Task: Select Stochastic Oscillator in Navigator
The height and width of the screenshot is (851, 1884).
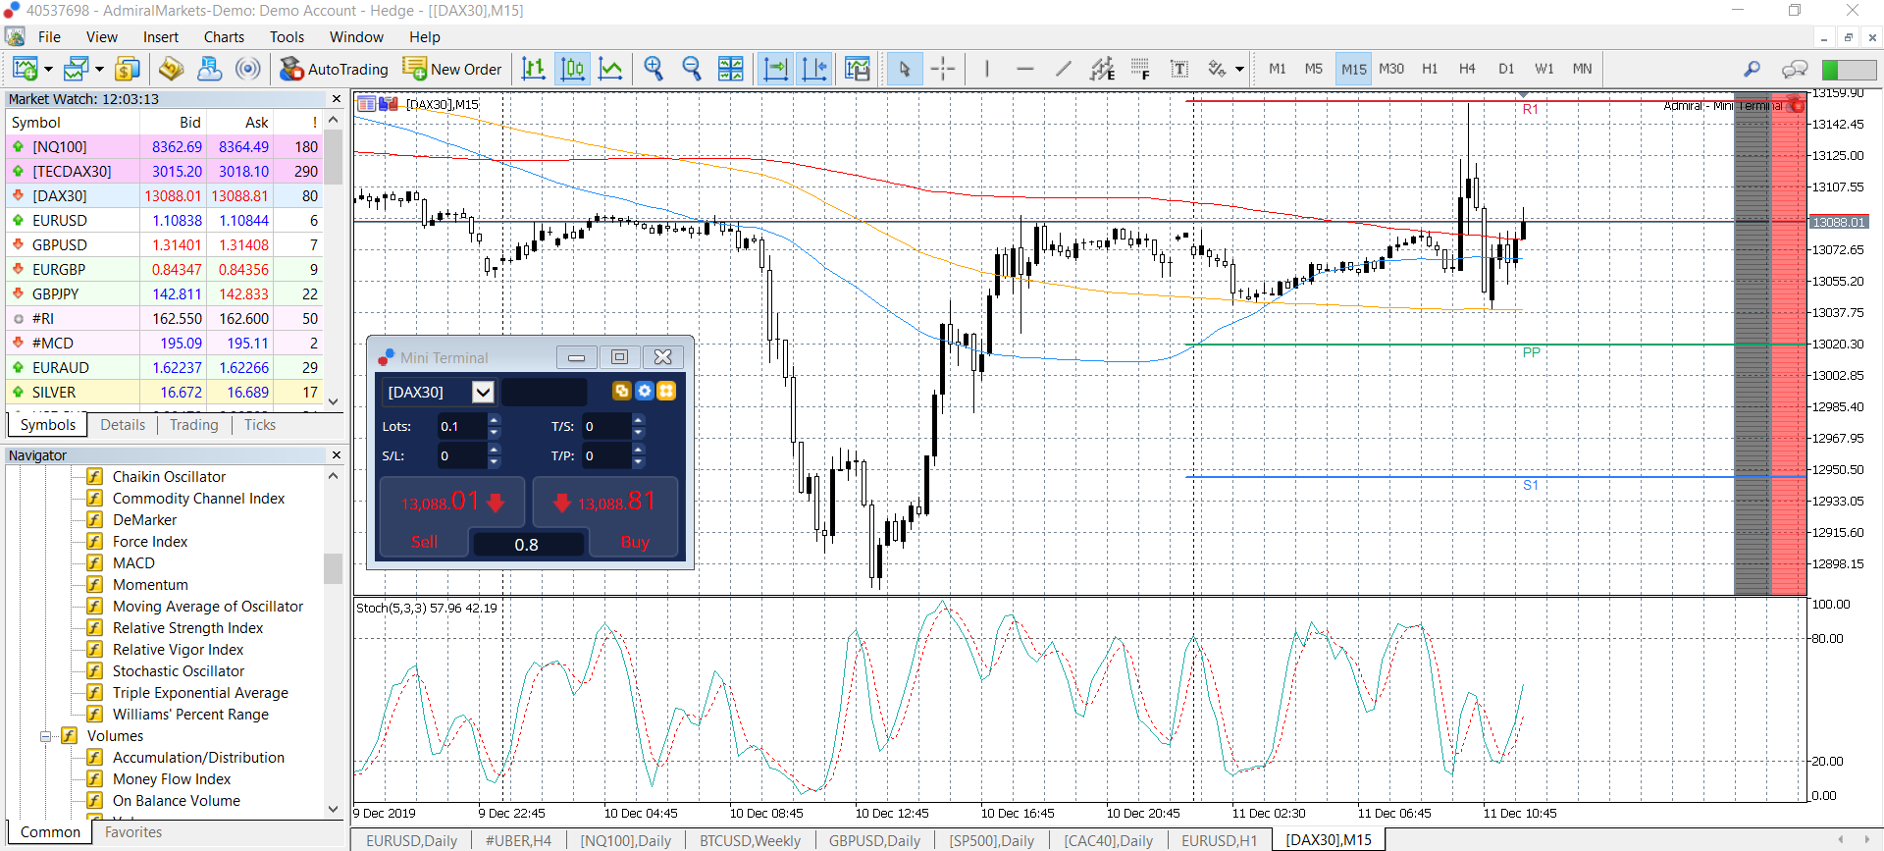Action: tap(178, 671)
